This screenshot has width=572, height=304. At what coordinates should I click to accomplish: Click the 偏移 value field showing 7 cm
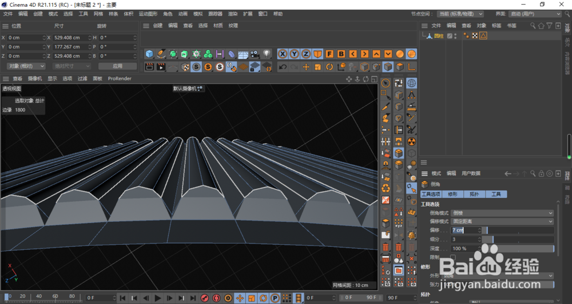coord(466,230)
